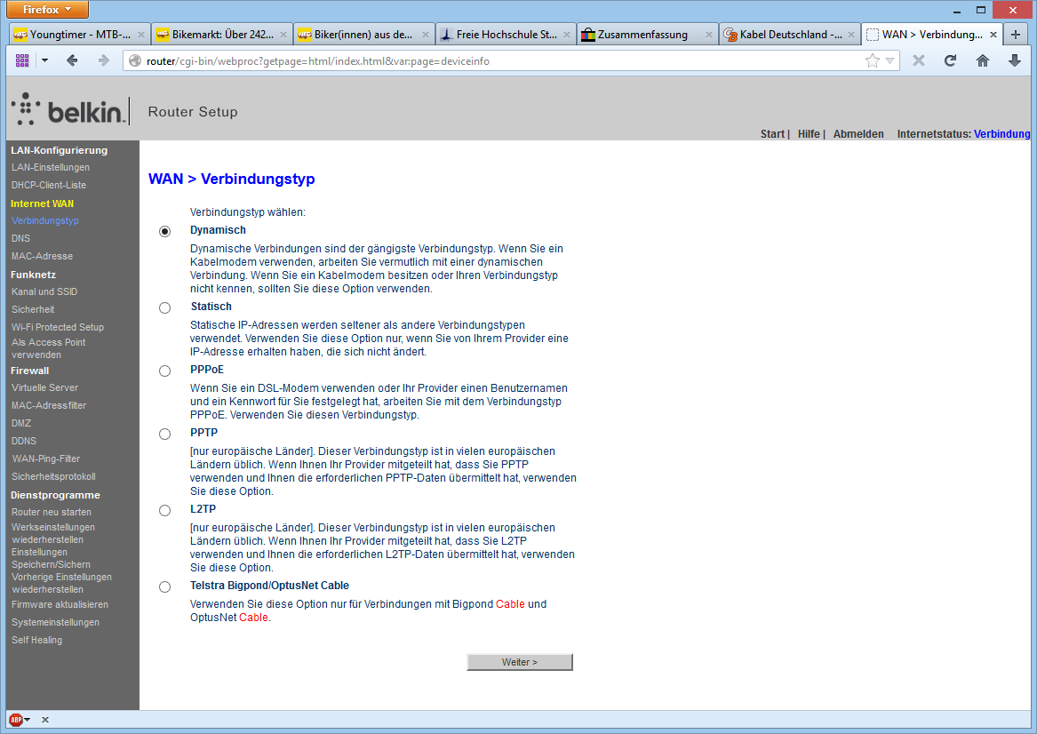Open Einstellungen Speichern/Sichern
Image resolution: width=1037 pixels, height=734 pixels.
tap(51, 558)
